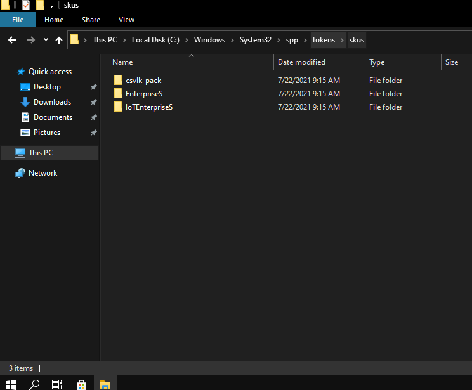Open Desktop in navigation pane

tap(47, 87)
